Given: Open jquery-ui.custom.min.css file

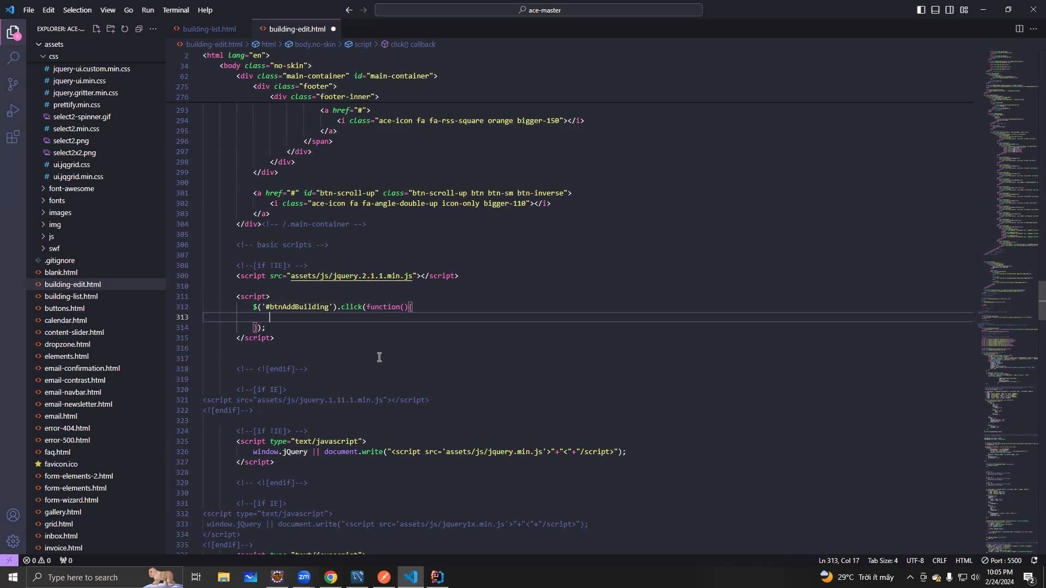Looking at the screenshot, I should point(92,69).
